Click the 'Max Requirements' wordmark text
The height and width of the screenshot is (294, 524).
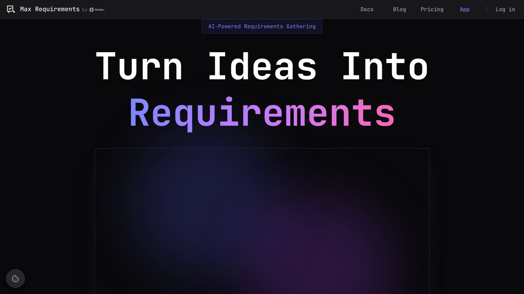click(x=50, y=9)
